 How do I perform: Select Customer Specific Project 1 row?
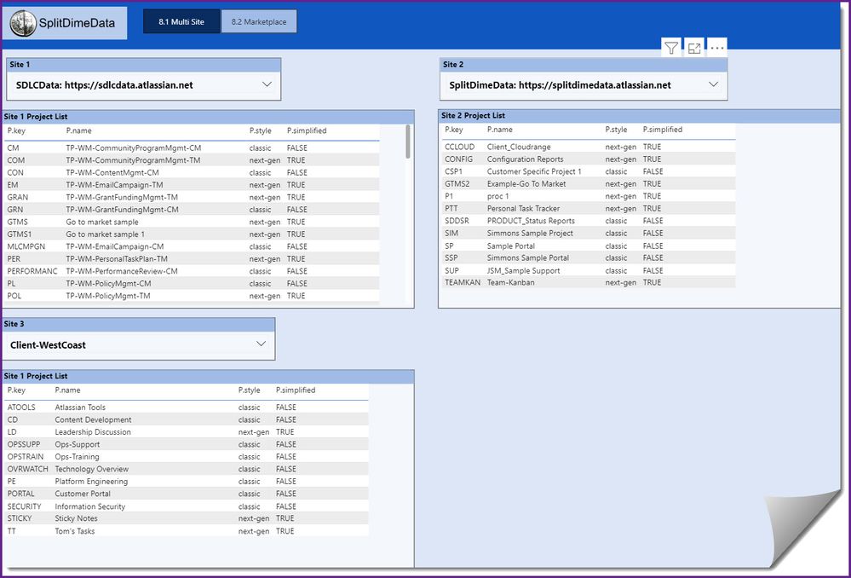[589, 171]
